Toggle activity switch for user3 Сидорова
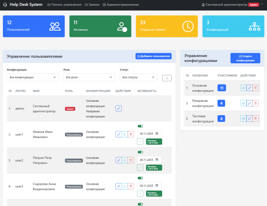 [140, 178]
